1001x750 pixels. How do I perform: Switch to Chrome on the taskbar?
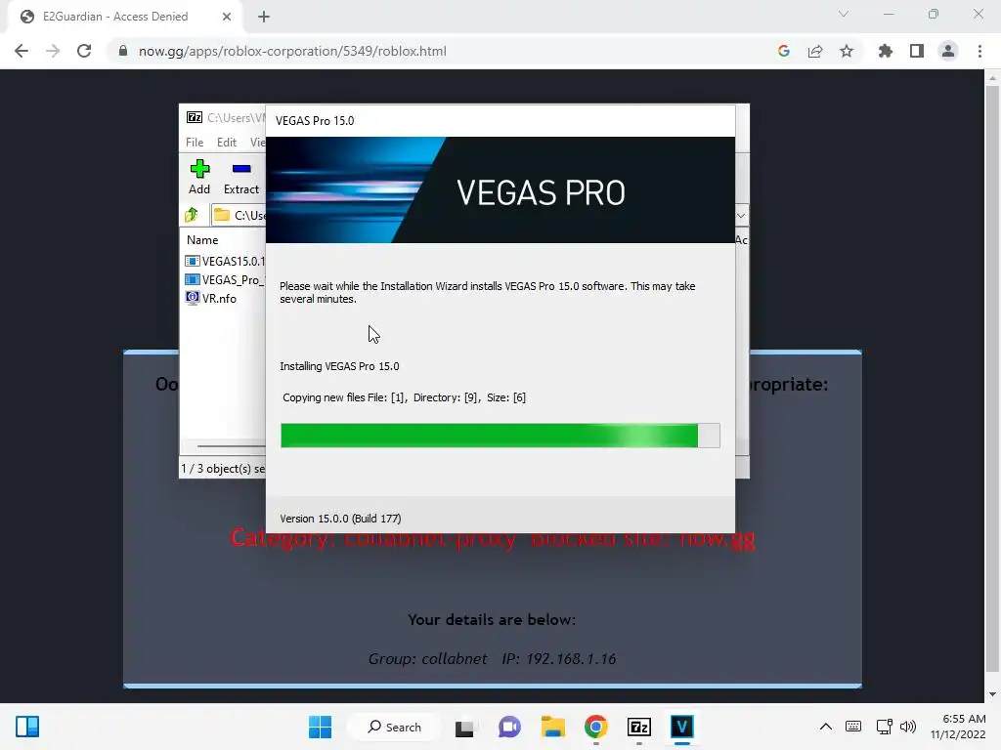(595, 727)
